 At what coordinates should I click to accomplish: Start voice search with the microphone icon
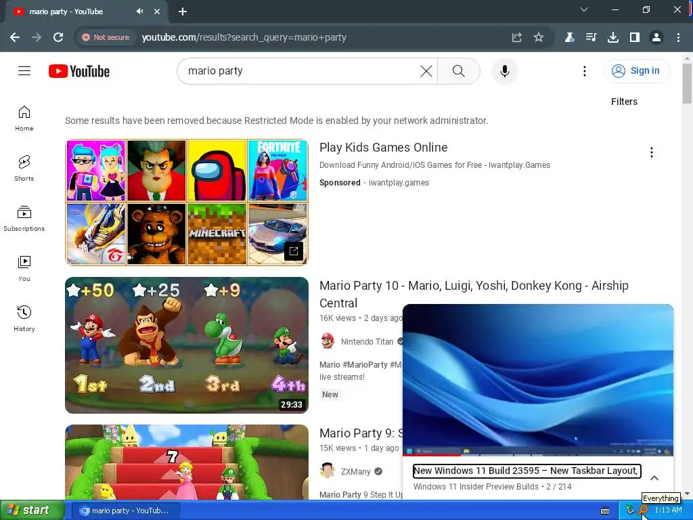(504, 70)
